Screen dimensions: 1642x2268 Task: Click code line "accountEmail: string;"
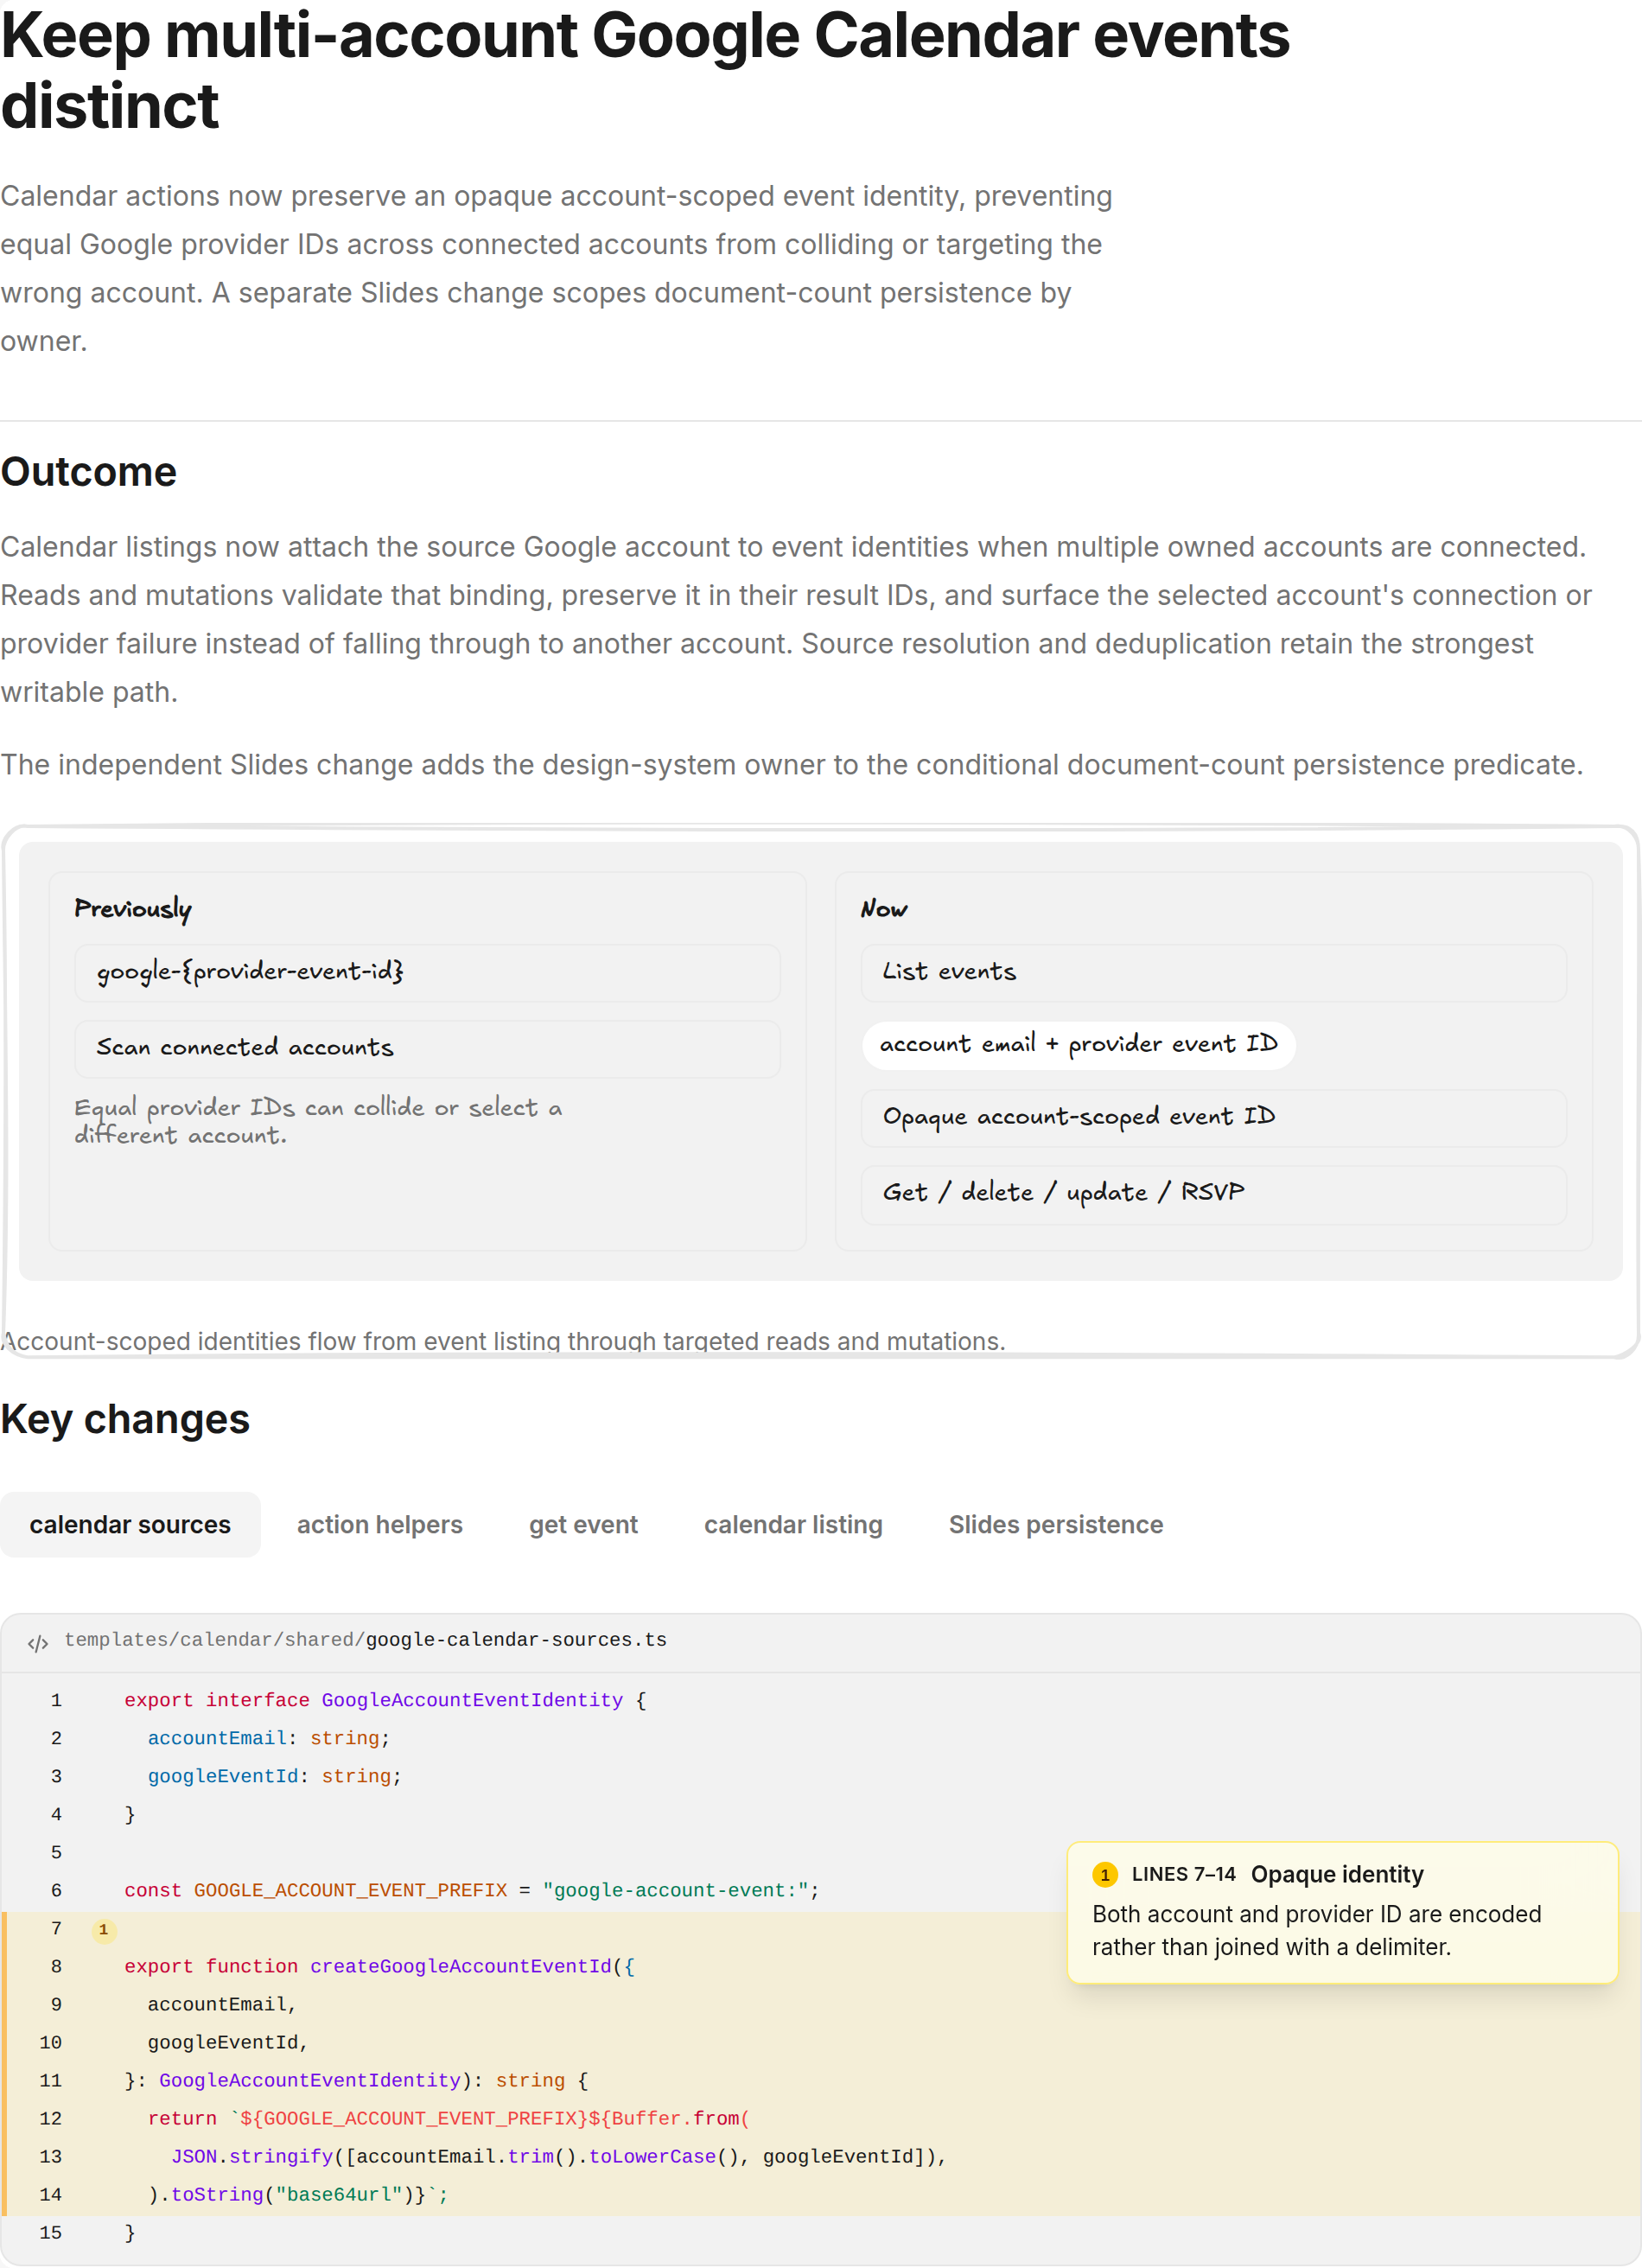click(269, 1738)
